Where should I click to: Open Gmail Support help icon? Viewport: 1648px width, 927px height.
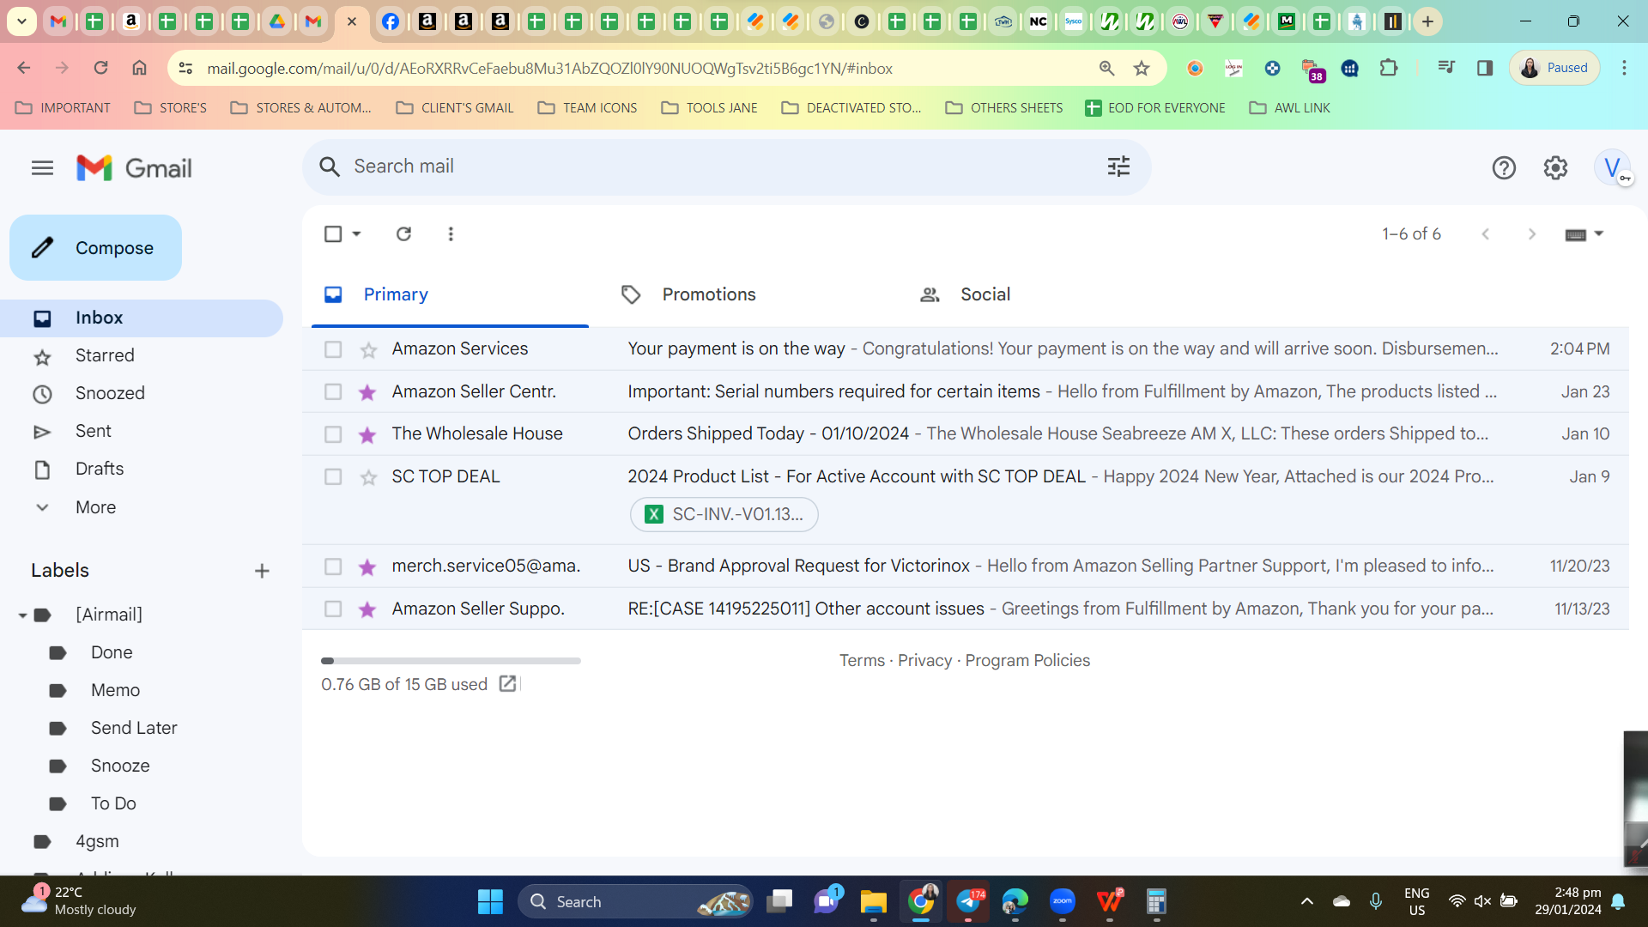[1504, 168]
